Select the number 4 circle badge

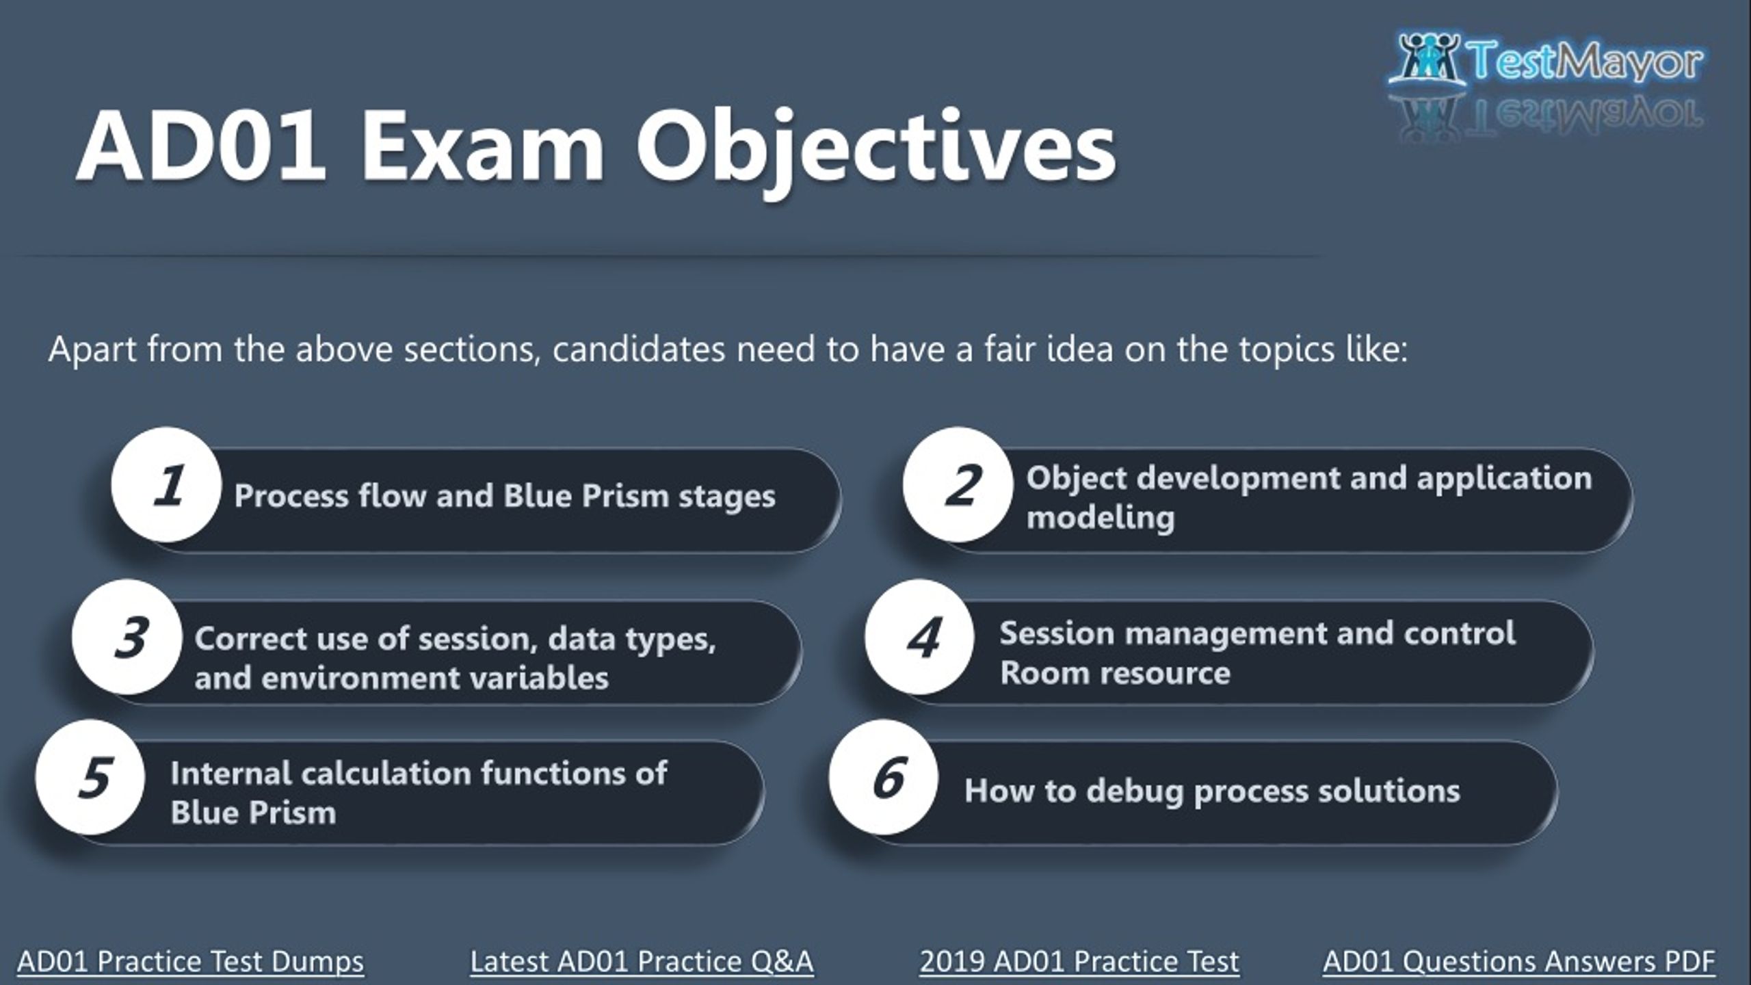919,637
